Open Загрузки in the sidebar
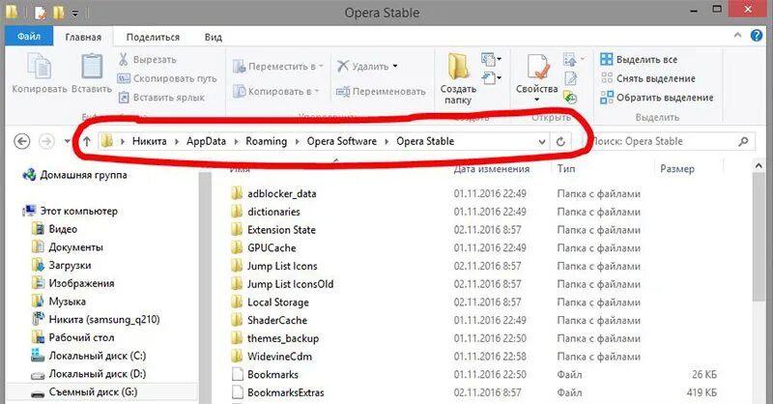This screenshot has width=773, height=404. [x=61, y=266]
